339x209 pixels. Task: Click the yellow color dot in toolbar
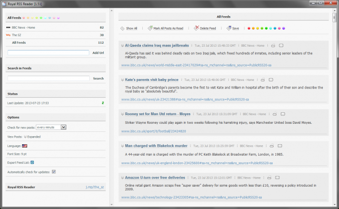(257, 28)
